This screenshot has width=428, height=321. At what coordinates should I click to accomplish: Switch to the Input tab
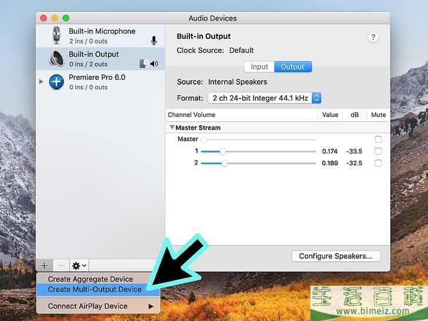259,67
